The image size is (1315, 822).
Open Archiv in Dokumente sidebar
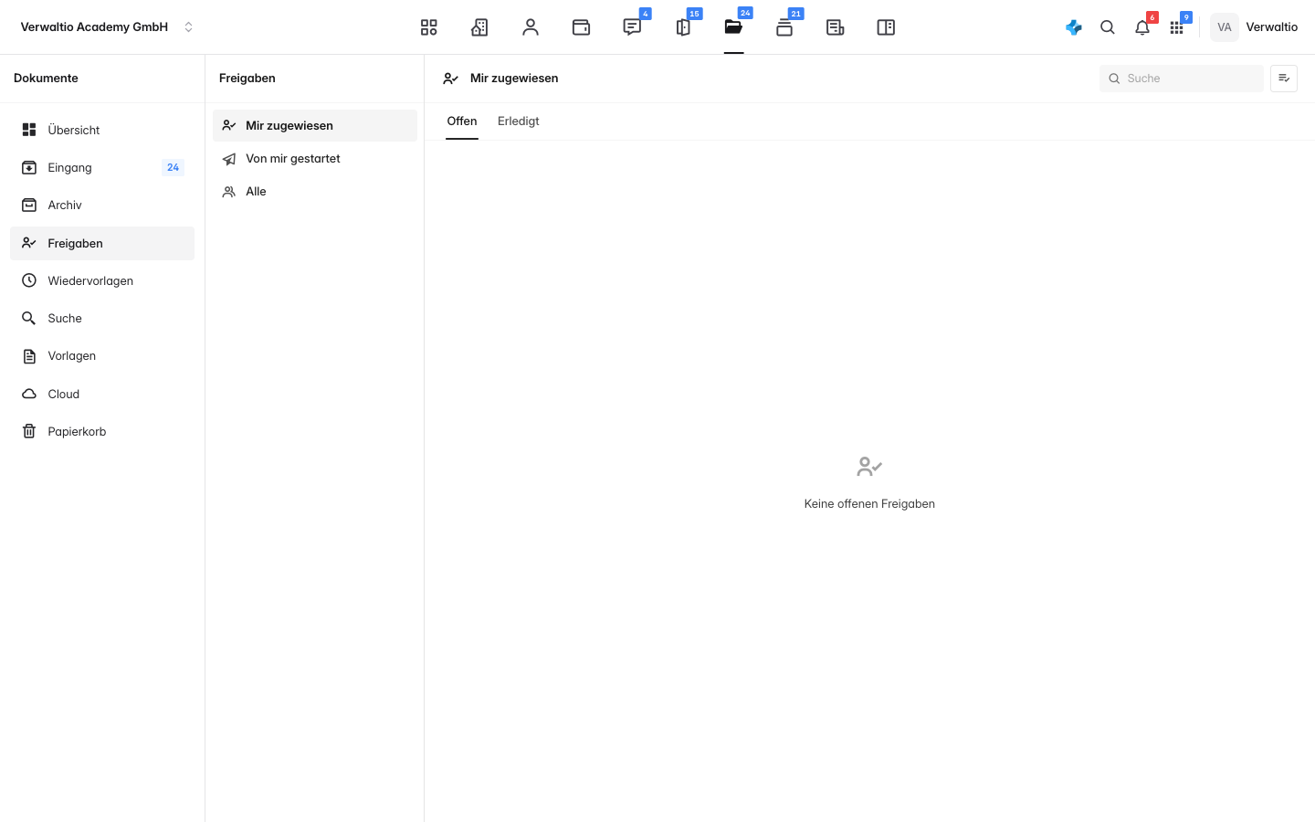pos(102,205)
